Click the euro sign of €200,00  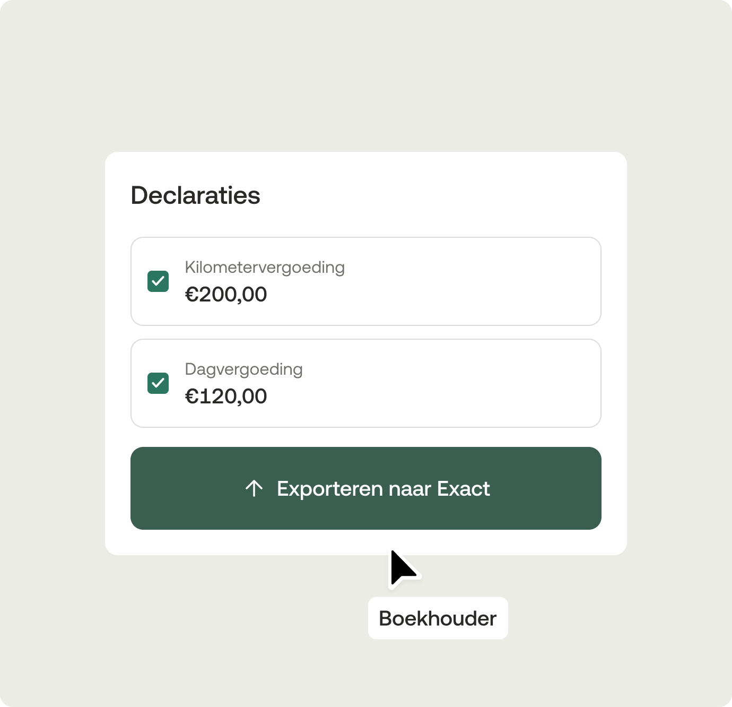191,295
